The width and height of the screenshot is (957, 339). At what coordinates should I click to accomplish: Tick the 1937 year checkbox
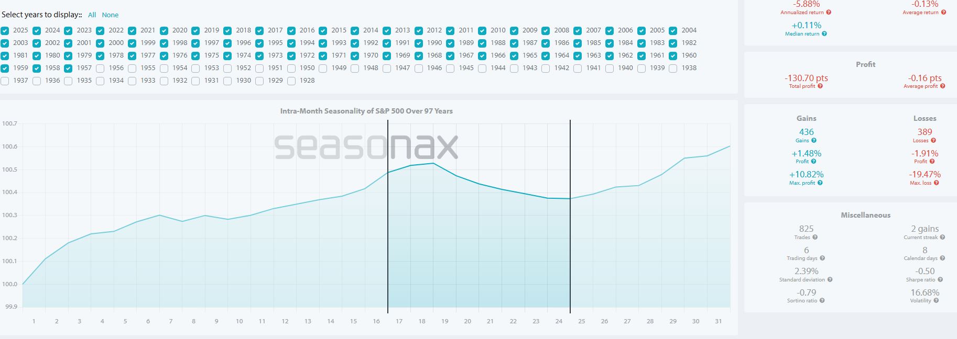(x=5, y=81)
